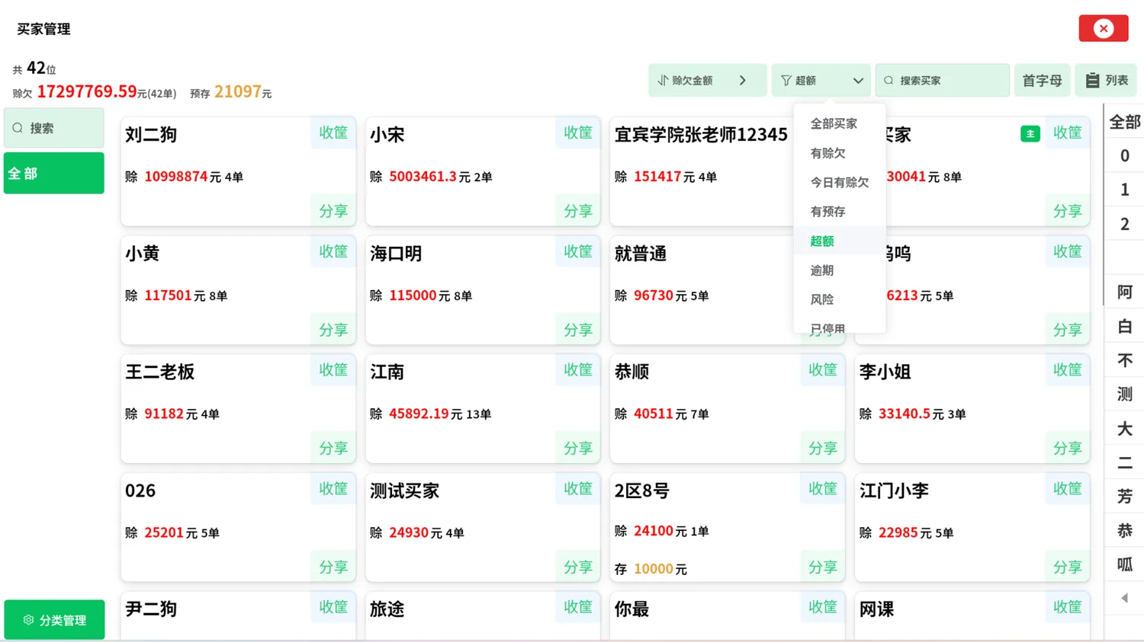Viewport: 1144px width, 642px height.
Task: Choose 风险 from filter menu
Action: coord(839,299)
